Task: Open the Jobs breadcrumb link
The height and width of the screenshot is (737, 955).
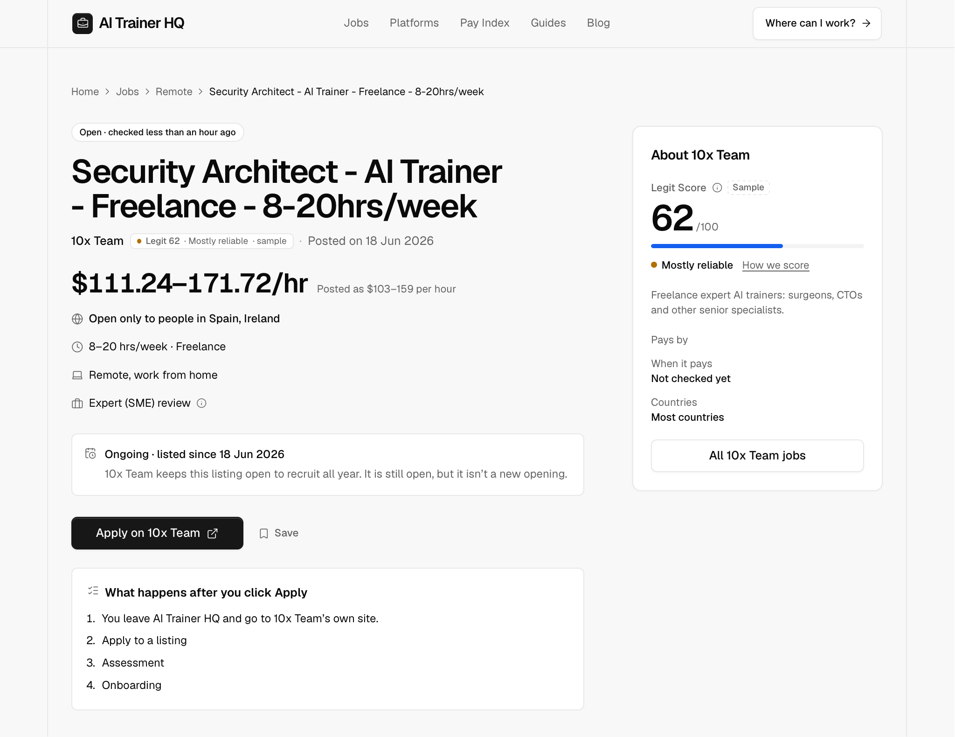Action: 127,91
